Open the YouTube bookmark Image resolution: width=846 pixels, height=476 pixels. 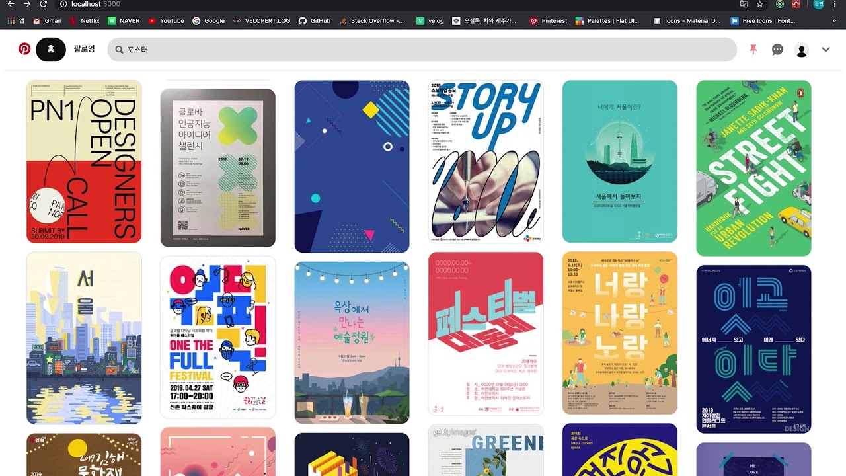(x=166, y=20)
